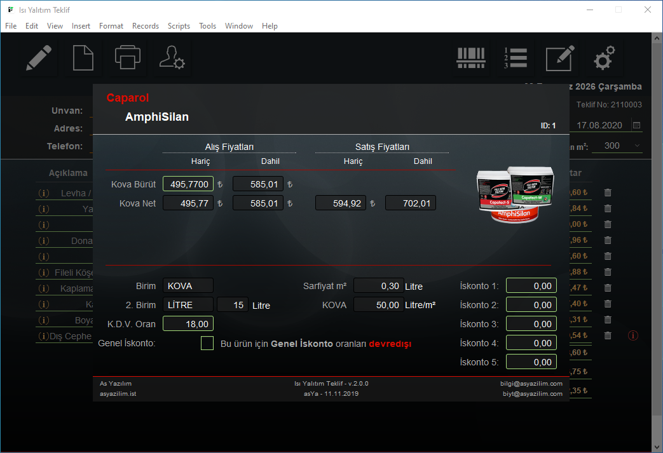This screenshot has height=453, width=663.
Task: Open the Window menu
Action: (x=239, y=26)
